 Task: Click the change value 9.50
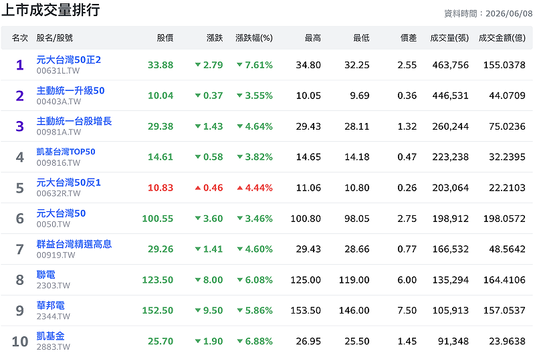click(209, 311)
